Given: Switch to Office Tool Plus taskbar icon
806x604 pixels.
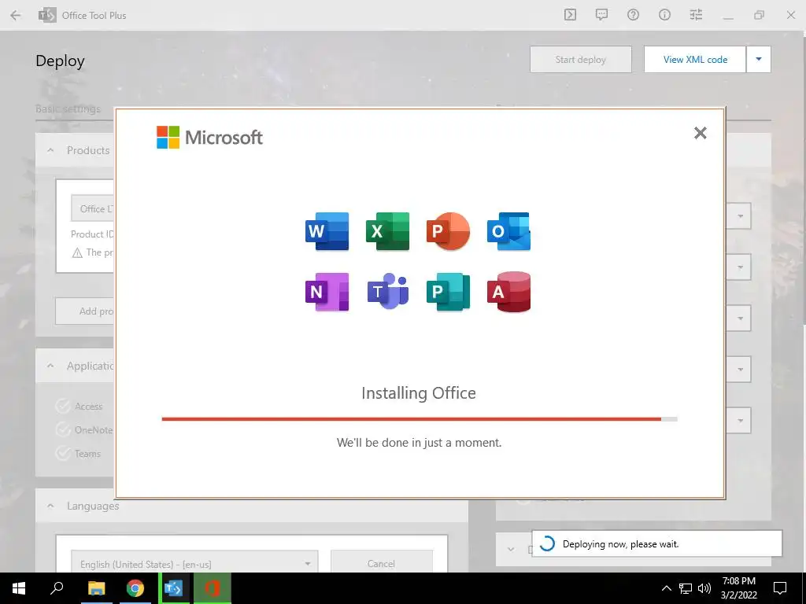Looking at the screenshot, I should (x=174, y=588).
